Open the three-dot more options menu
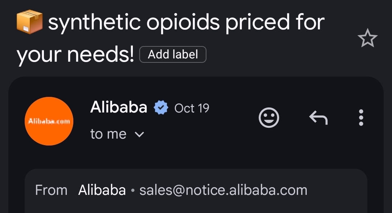The height and width of the screenshot is (213, 392). 361,118
